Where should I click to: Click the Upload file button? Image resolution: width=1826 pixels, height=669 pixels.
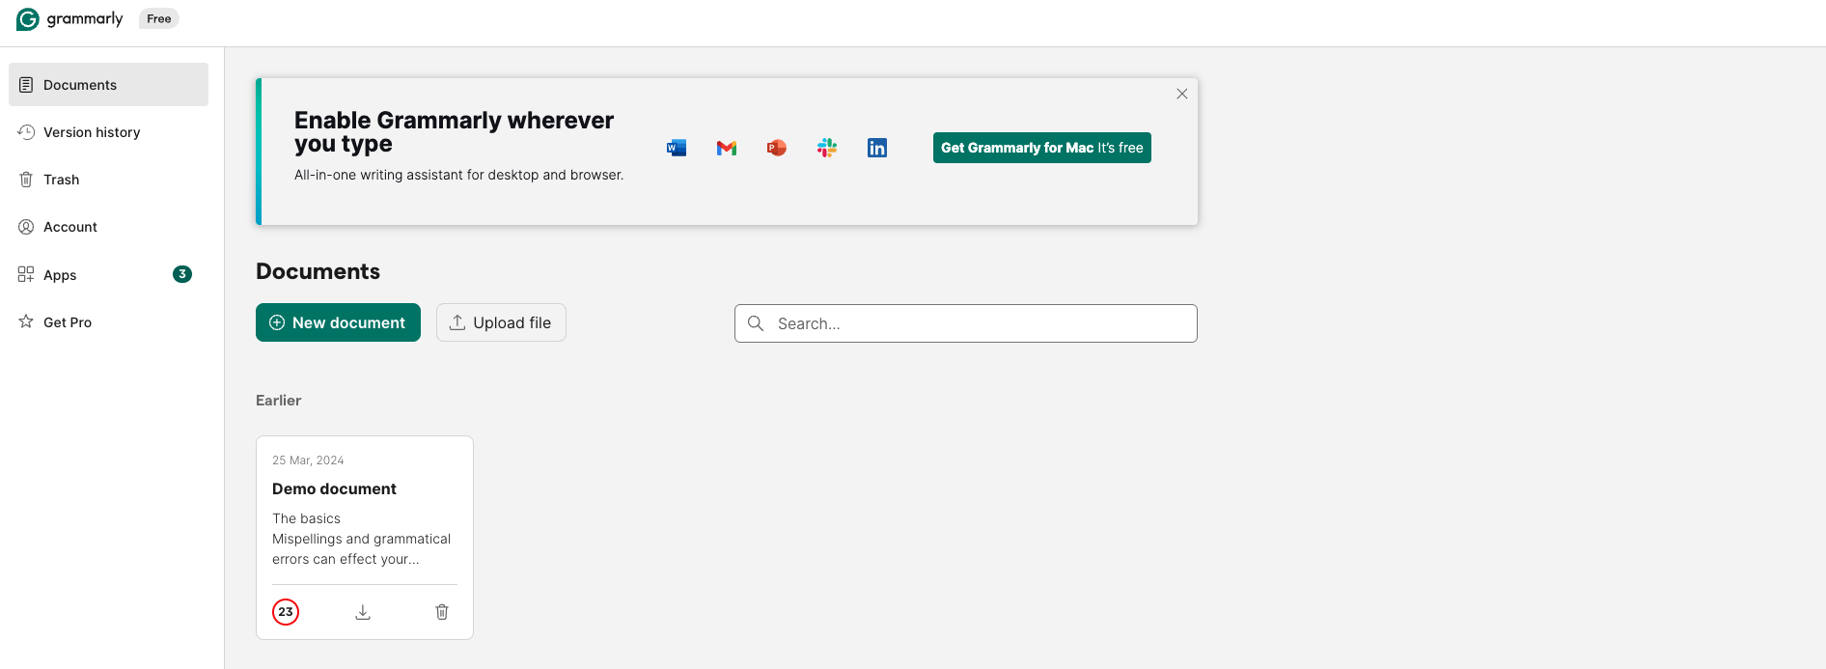tap(501, 322)
